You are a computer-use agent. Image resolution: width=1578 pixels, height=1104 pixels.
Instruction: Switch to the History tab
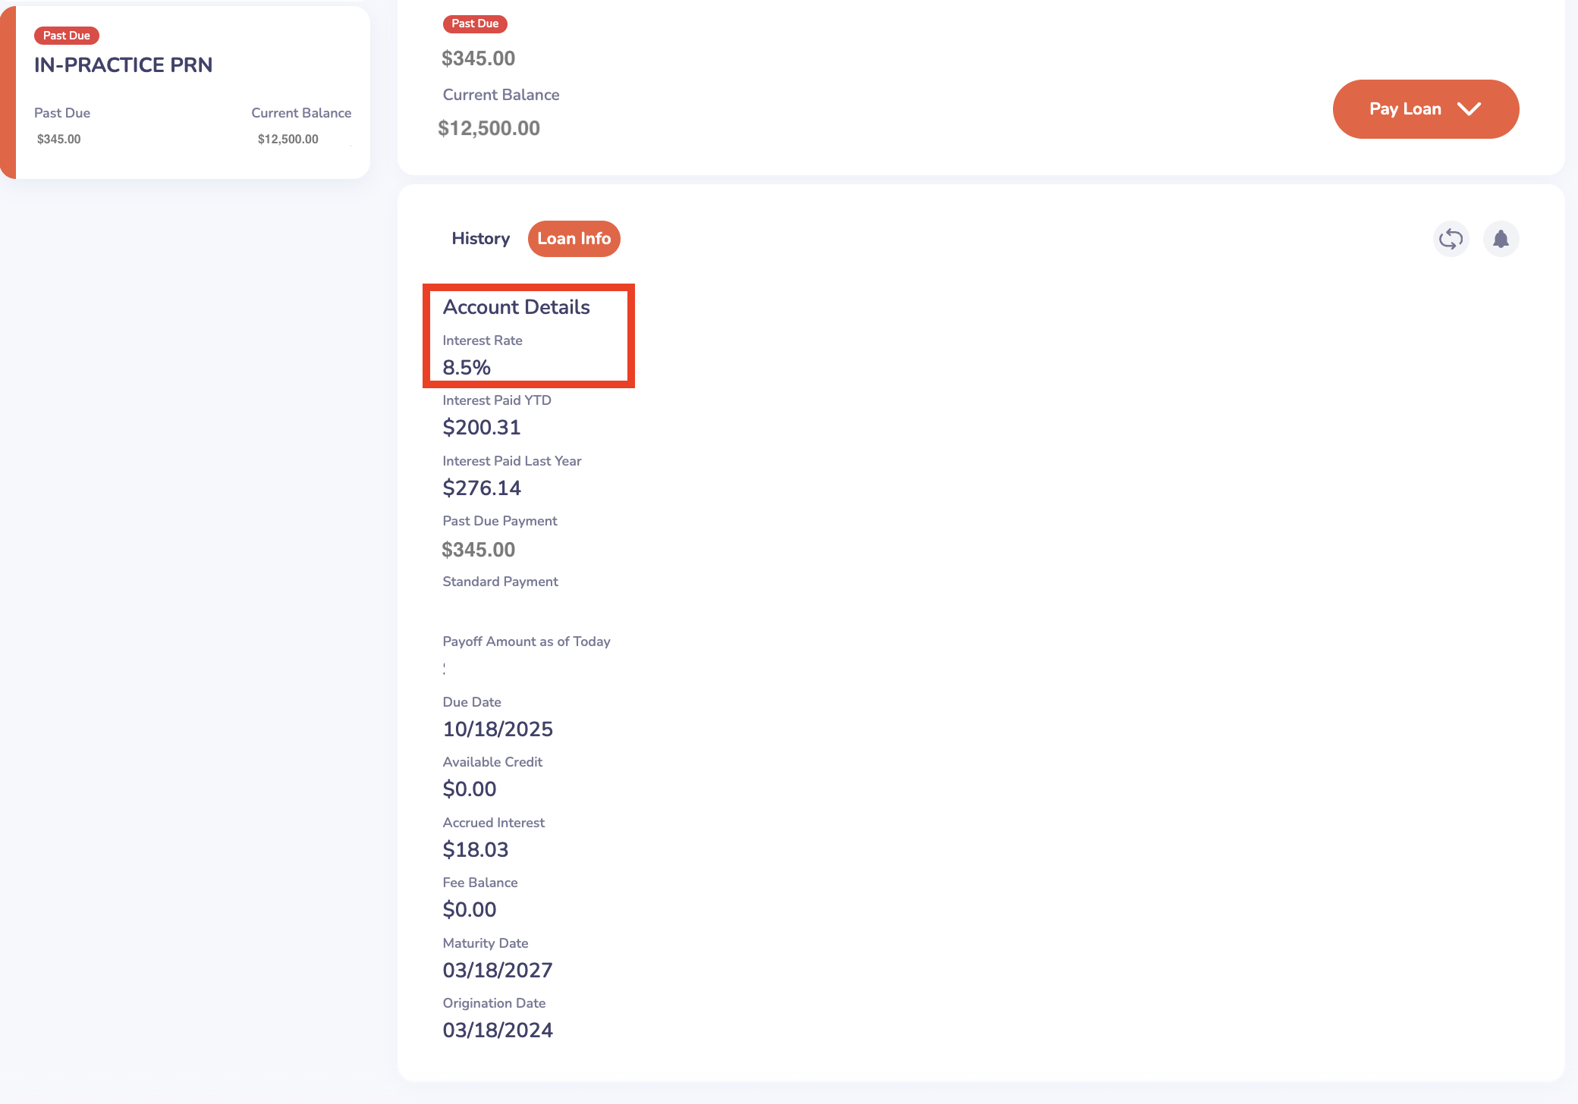click(x=480, y=239)
